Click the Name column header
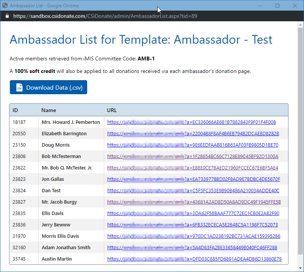 click(x=49, y=110)
